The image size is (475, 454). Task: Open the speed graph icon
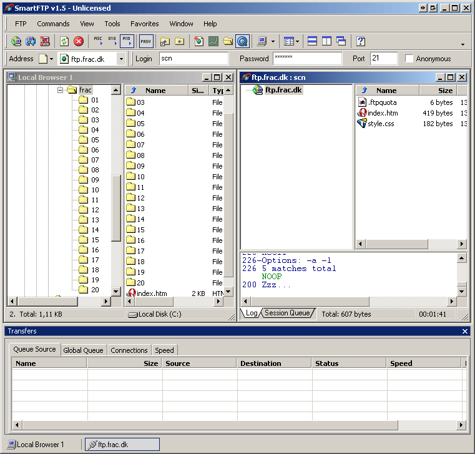(x=213, y=41)
